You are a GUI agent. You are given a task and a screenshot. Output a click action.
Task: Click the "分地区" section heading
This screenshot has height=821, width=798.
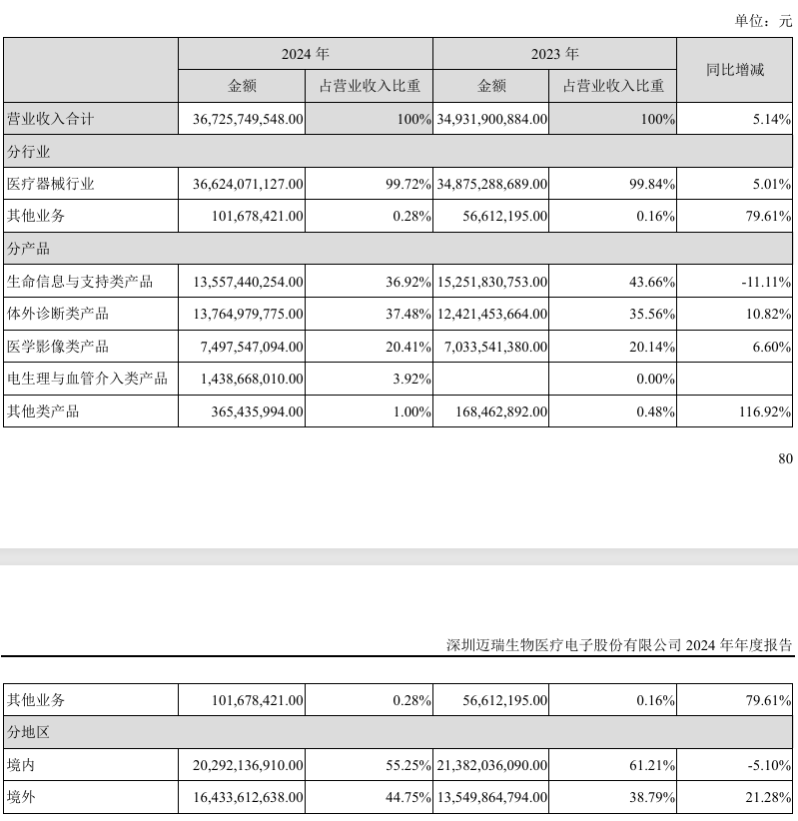tap(29, 733)
